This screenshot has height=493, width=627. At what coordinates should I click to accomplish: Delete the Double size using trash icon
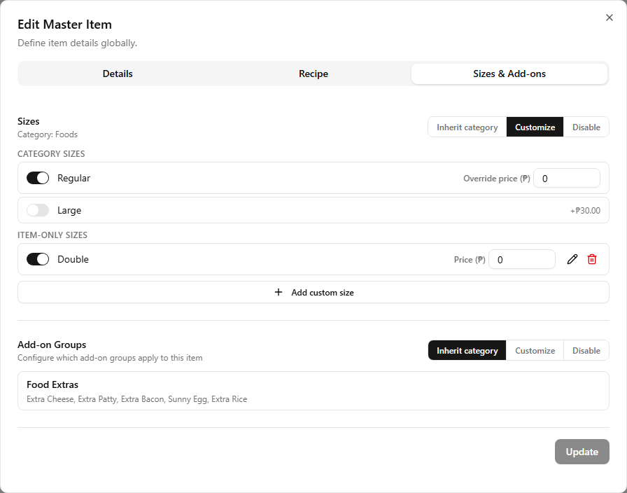tap(592, 259)
